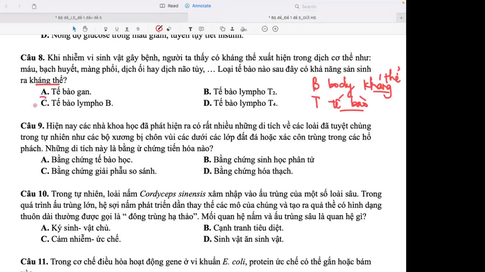Click answer A. Tế bào gan.

[66, 92]
